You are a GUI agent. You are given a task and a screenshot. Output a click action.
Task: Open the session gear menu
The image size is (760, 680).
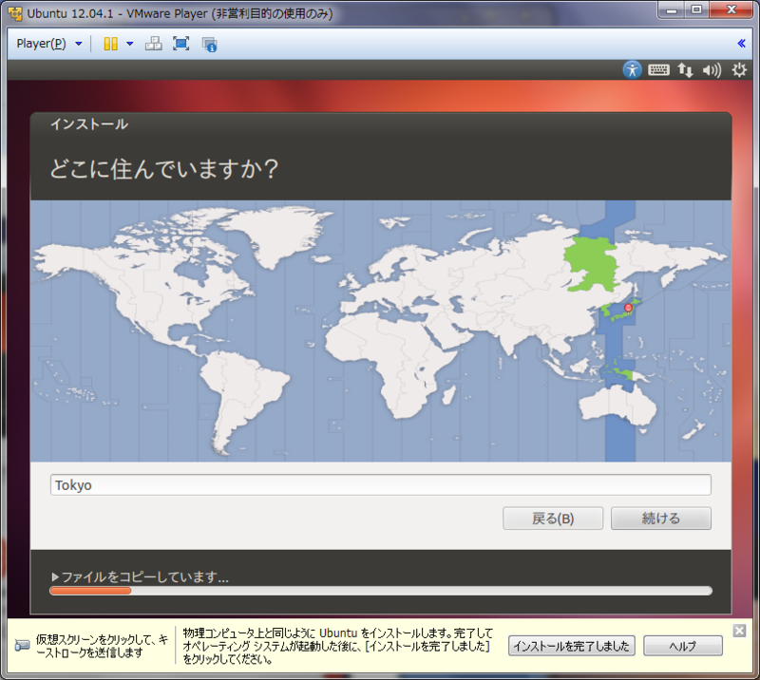738,69
